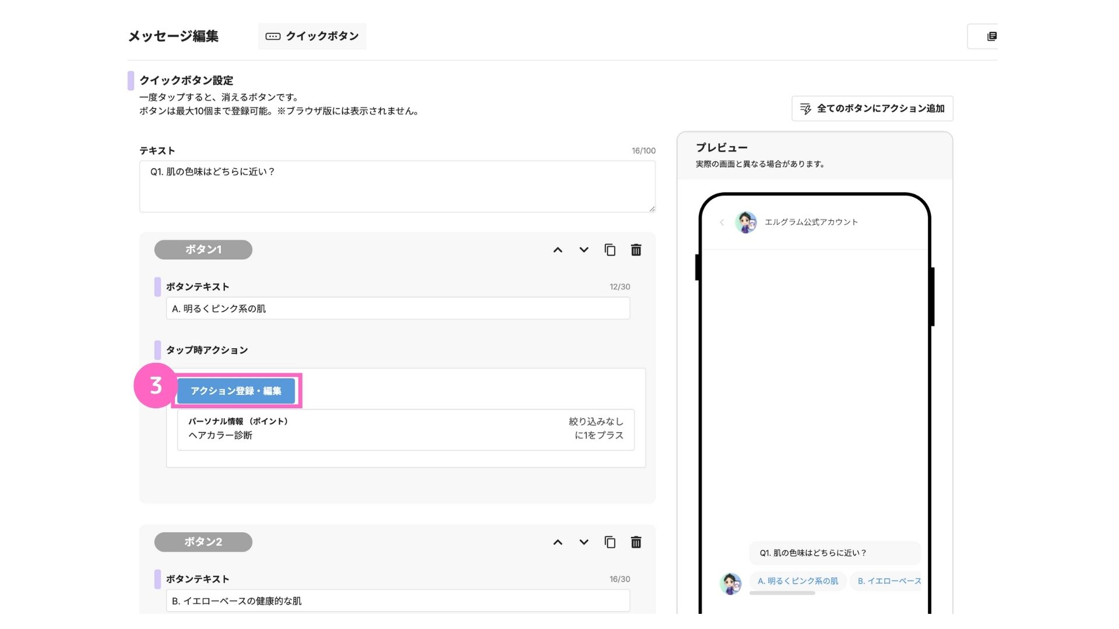1119x629 pixels.
Task: Click the account avatar in the preview header
Action: tap(745, 222)
